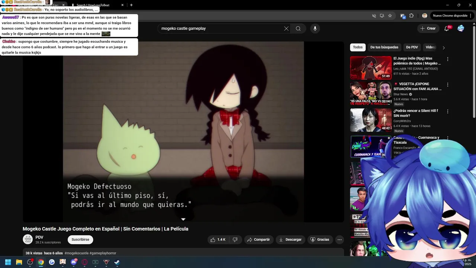Open Shur News channel name
The image size is (476, 268).
(401, 94)
